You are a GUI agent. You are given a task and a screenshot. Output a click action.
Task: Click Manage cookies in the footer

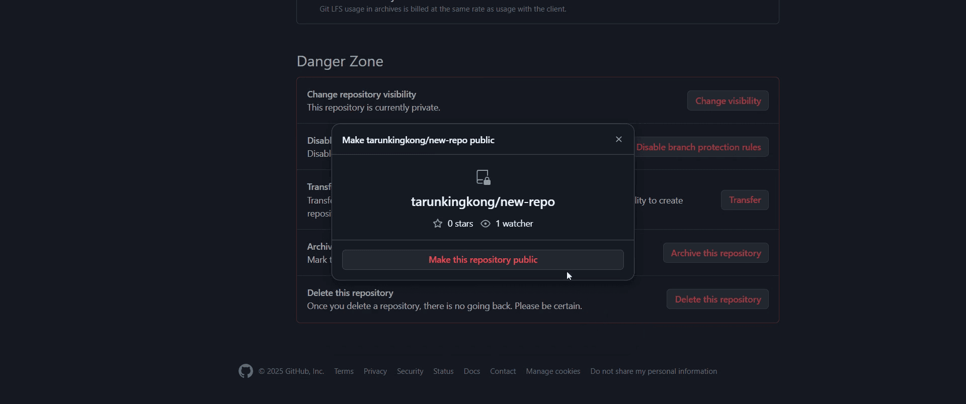pos(553,371)
